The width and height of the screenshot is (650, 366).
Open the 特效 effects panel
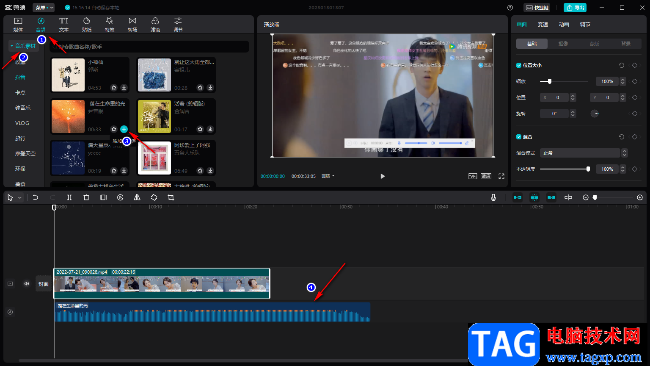tap(110, 25)
